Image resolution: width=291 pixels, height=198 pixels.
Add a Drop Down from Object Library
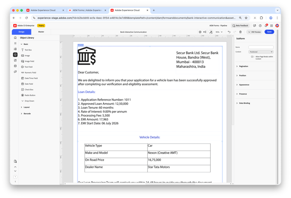pyautogui.click(x=28, y=101)
